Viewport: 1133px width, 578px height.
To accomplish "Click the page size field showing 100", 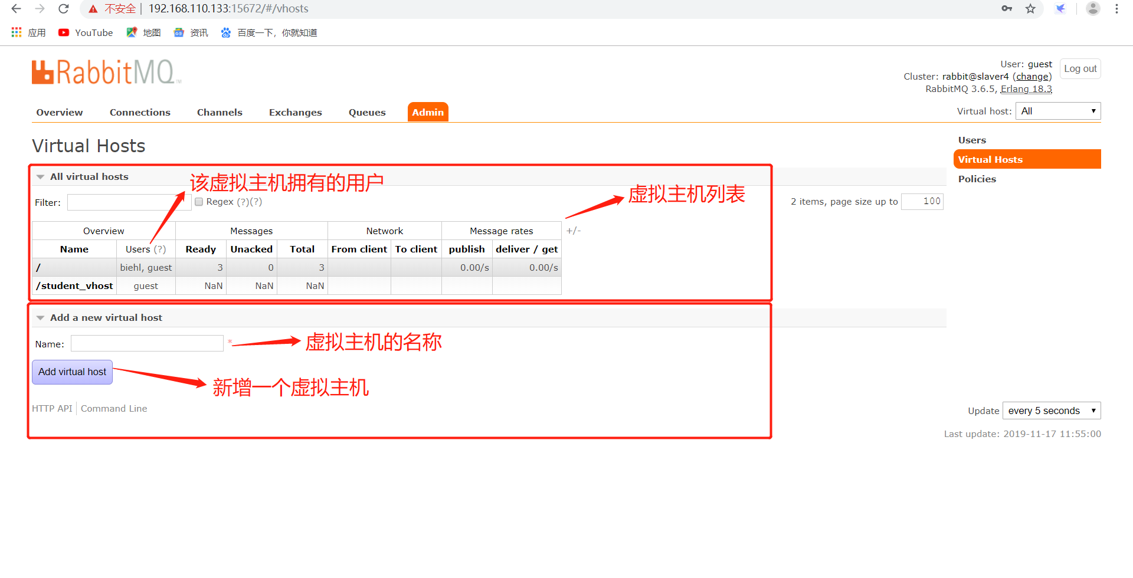I will pos(922,201).
